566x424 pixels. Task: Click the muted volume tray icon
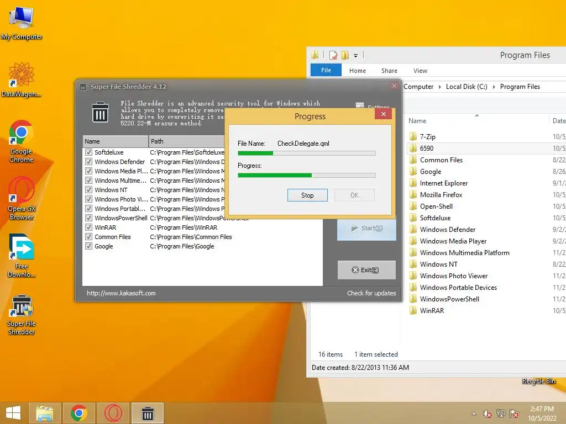click(x=488, y=414)
